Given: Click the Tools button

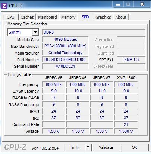Looking at the screenshot, I should (x=75, y=148).
